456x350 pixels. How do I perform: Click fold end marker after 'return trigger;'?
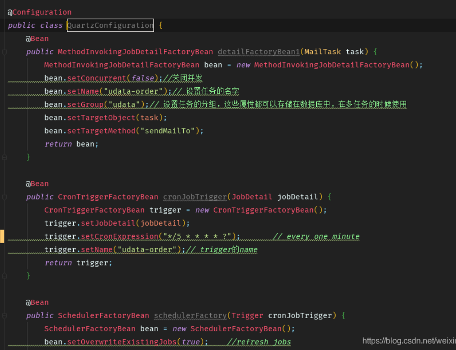pos(4,276)
